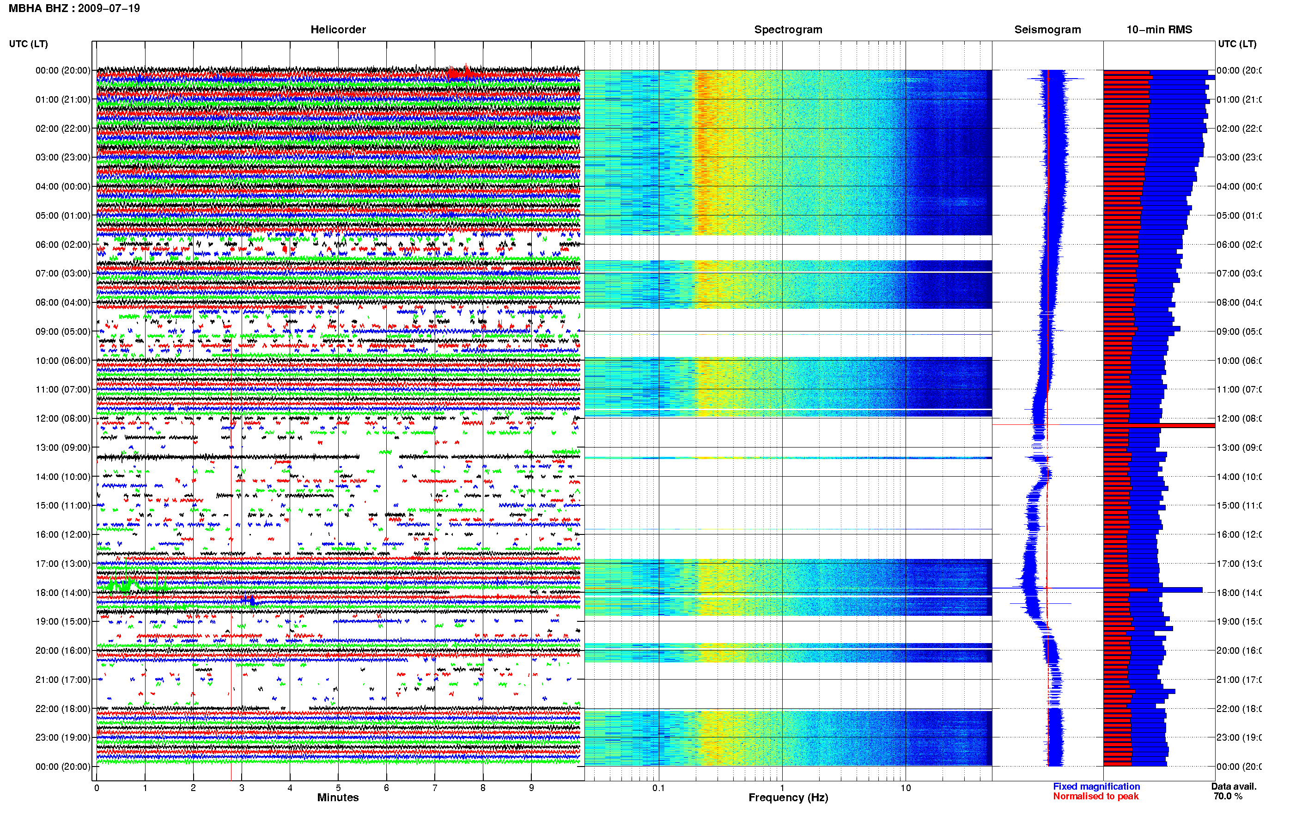Image resolution: width=1314 pixels, height=822 pixels.
Task: Click the "Spectrogram" panel heading
Action: (788, 30)
